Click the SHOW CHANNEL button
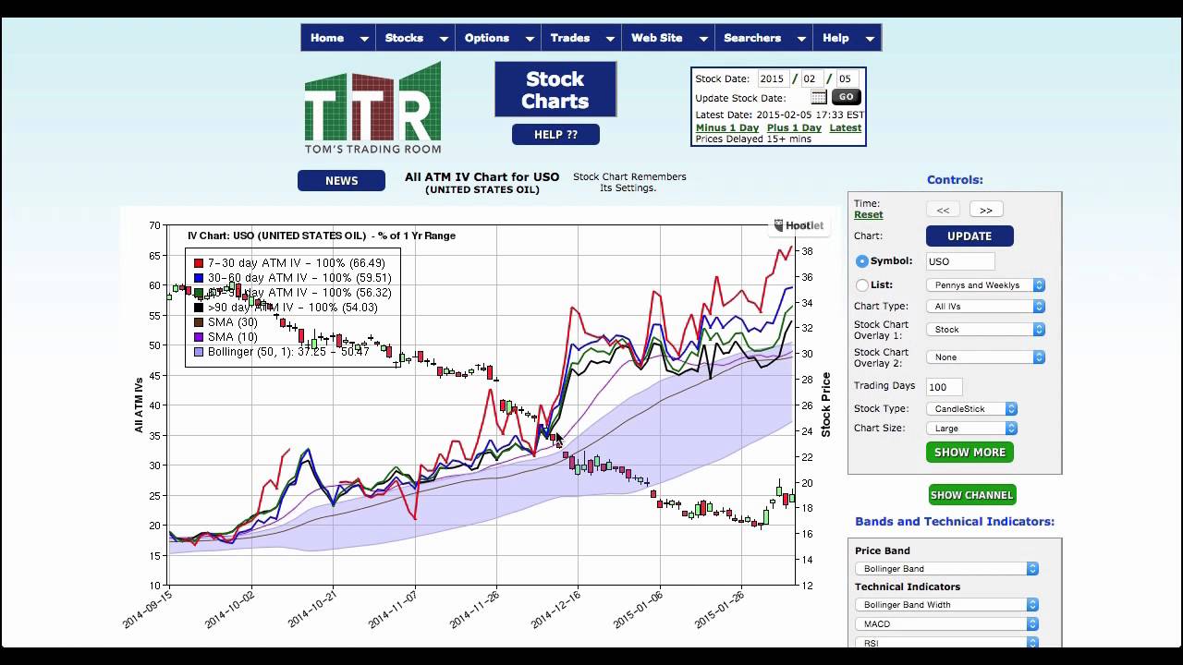 [972, 494]
